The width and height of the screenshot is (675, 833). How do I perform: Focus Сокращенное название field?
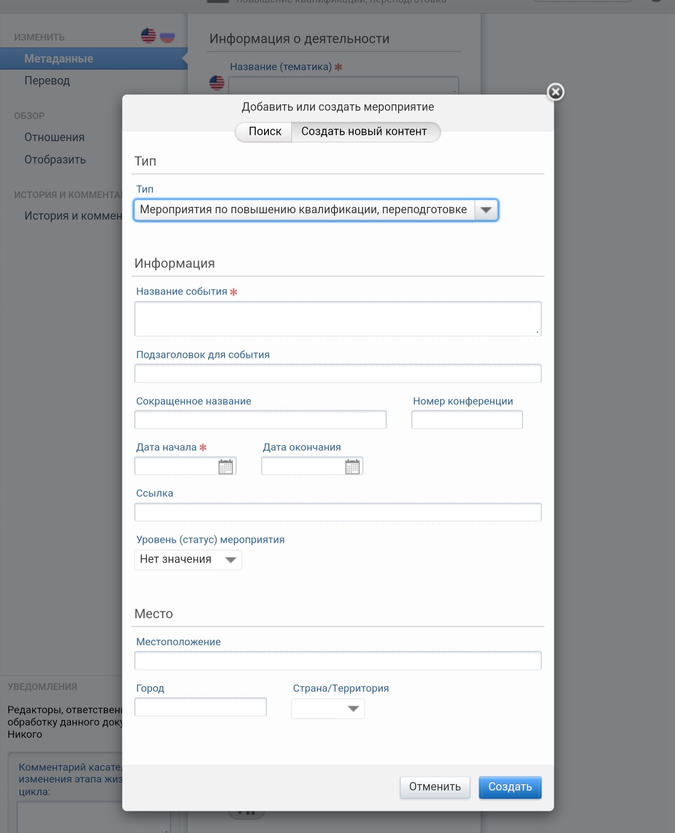260,420
